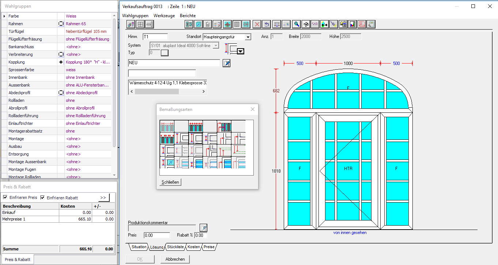The image size is (498, 265).
Task: Toggle the Einfrieren Preis checkbox
Action: (x=5, y=197)
